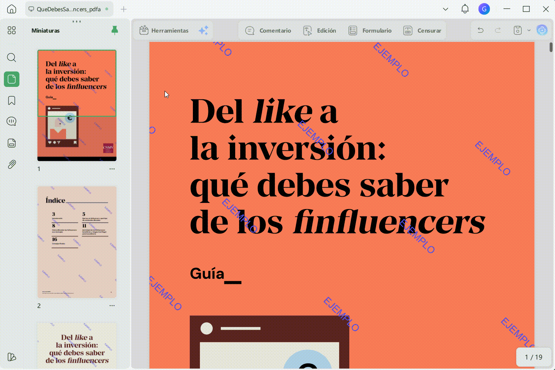This screenshot has width=555, height=370.
Task: Open page 1 thumbnail options menu
Action: [x=112, y=169]
